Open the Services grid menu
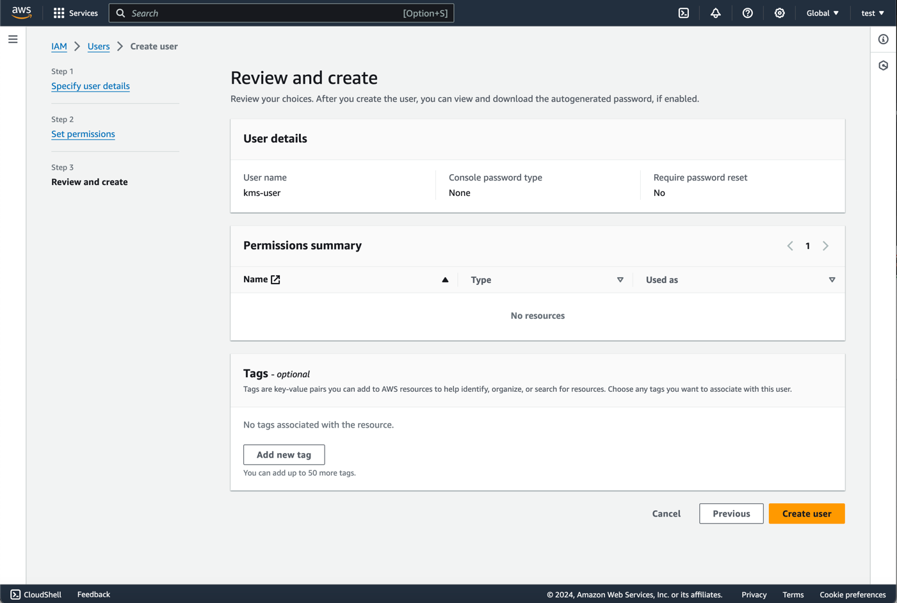Screen dimensions: 897x603 [x=59, y=13]
